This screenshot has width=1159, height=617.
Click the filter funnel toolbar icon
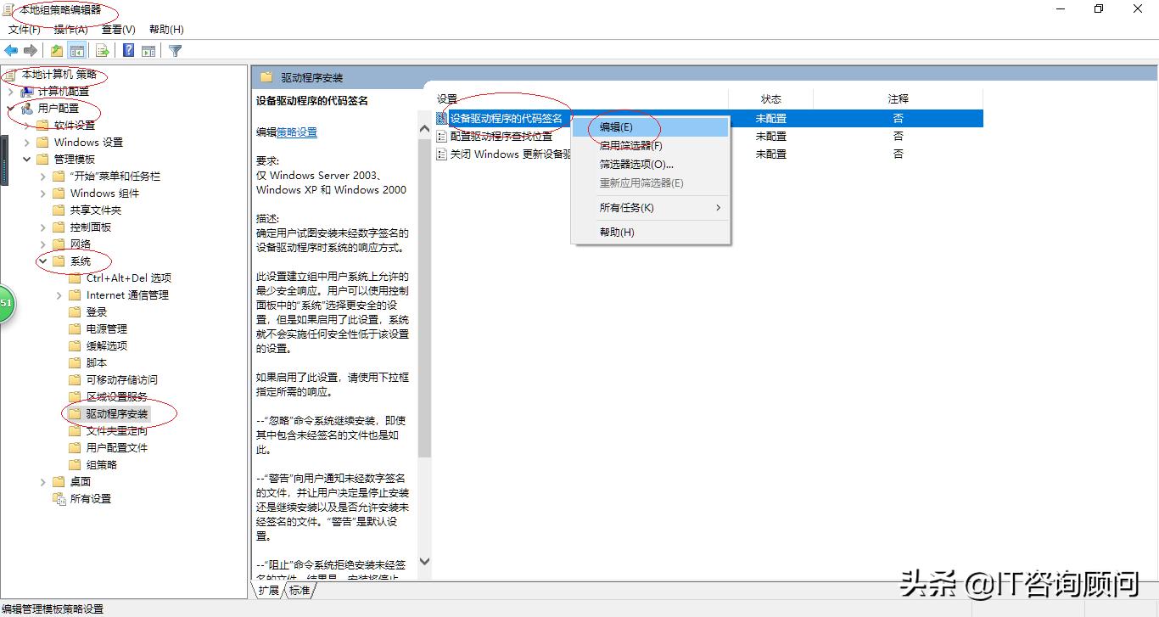[175, 50]
